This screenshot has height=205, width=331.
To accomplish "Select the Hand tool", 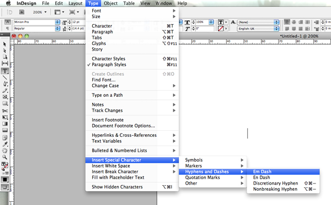I will coord(4,151).
